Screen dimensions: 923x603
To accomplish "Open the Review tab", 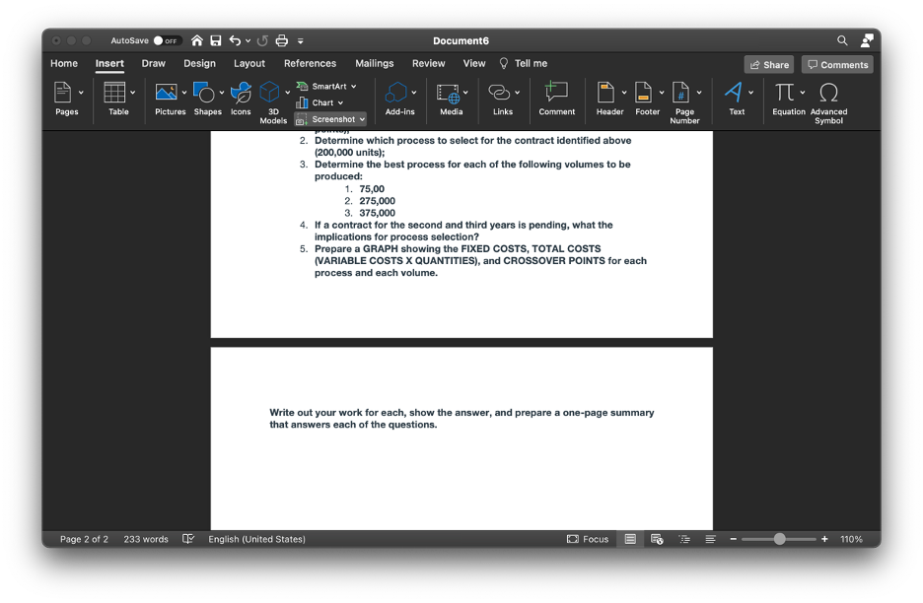I will pyautogui.click(x=429, y=63).
